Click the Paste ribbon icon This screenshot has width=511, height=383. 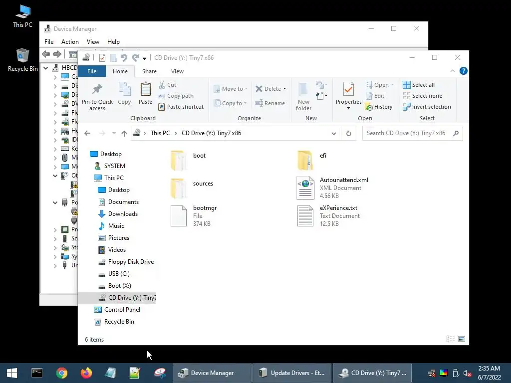click(145, 89)
